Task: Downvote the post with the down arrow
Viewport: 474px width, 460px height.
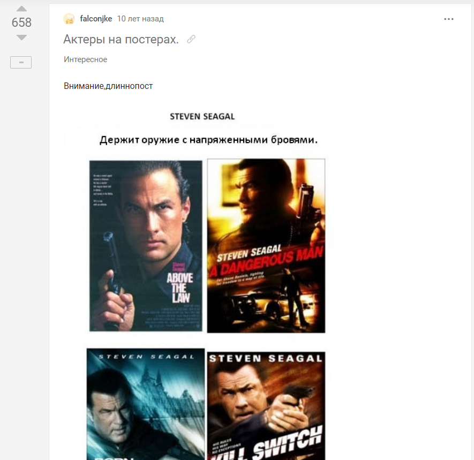Action: (x=21, y=37)
